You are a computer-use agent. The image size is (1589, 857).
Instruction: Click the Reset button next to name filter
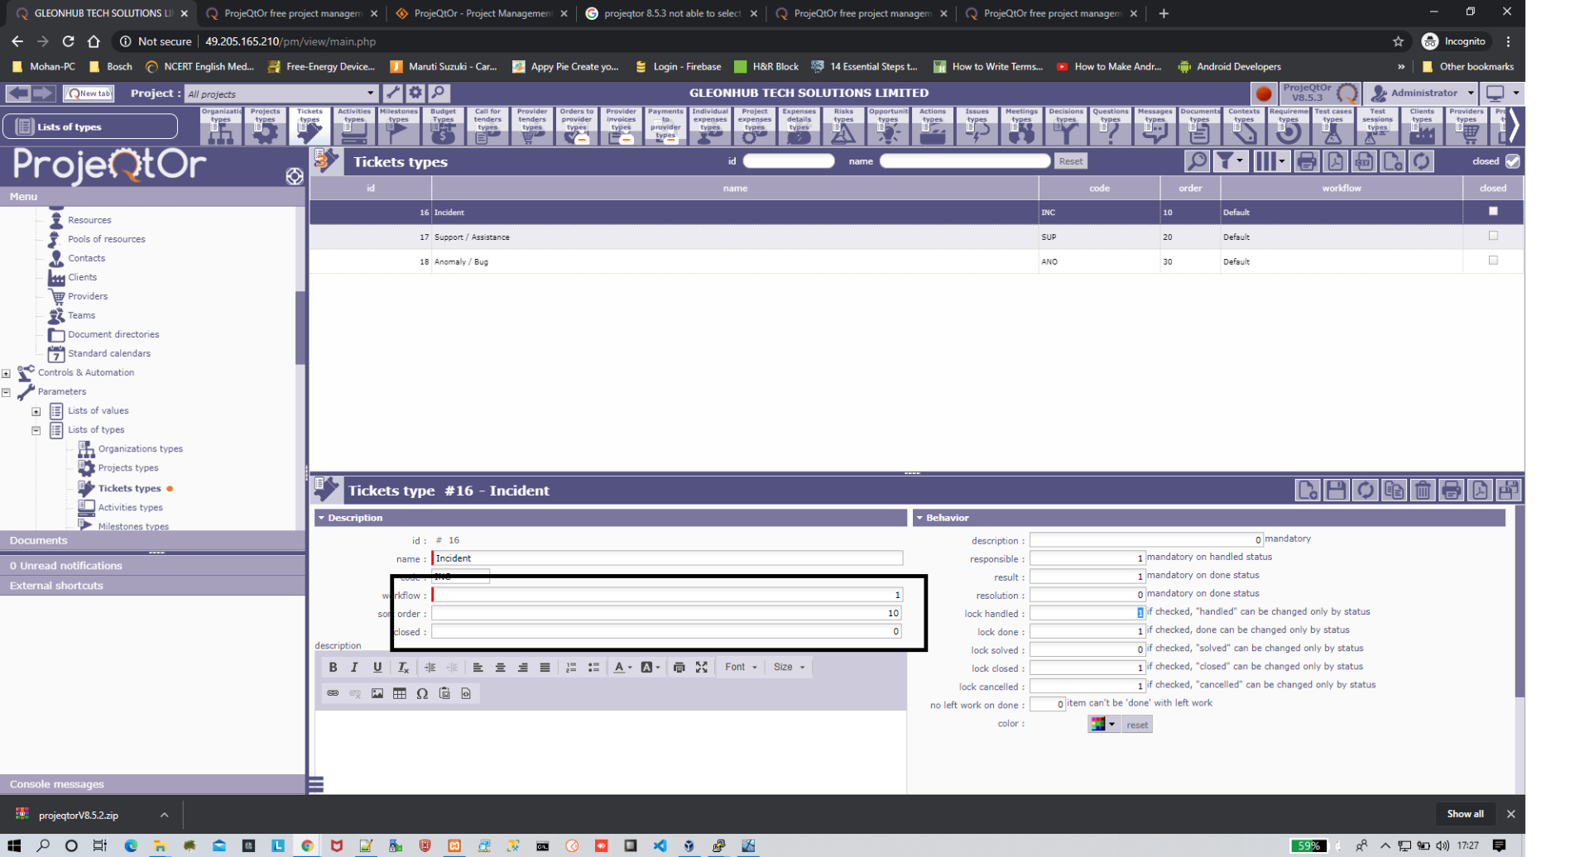coord(1070,162)
